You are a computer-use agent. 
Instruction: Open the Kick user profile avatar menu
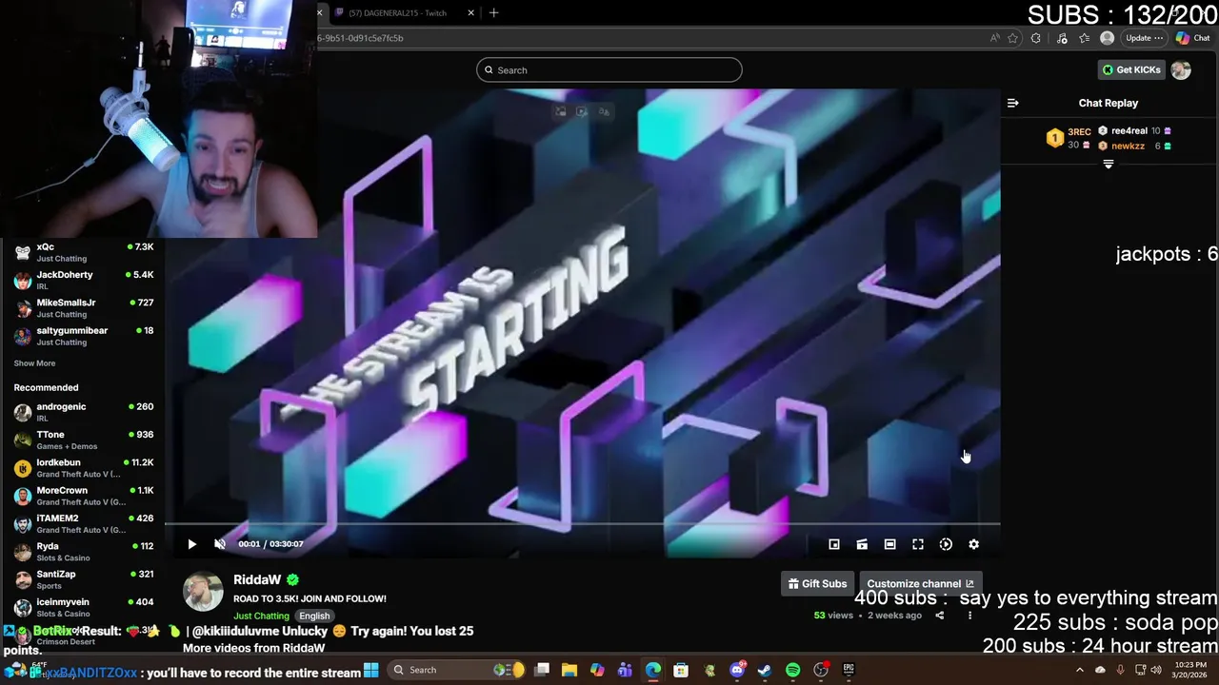[x=1181, y=69]
